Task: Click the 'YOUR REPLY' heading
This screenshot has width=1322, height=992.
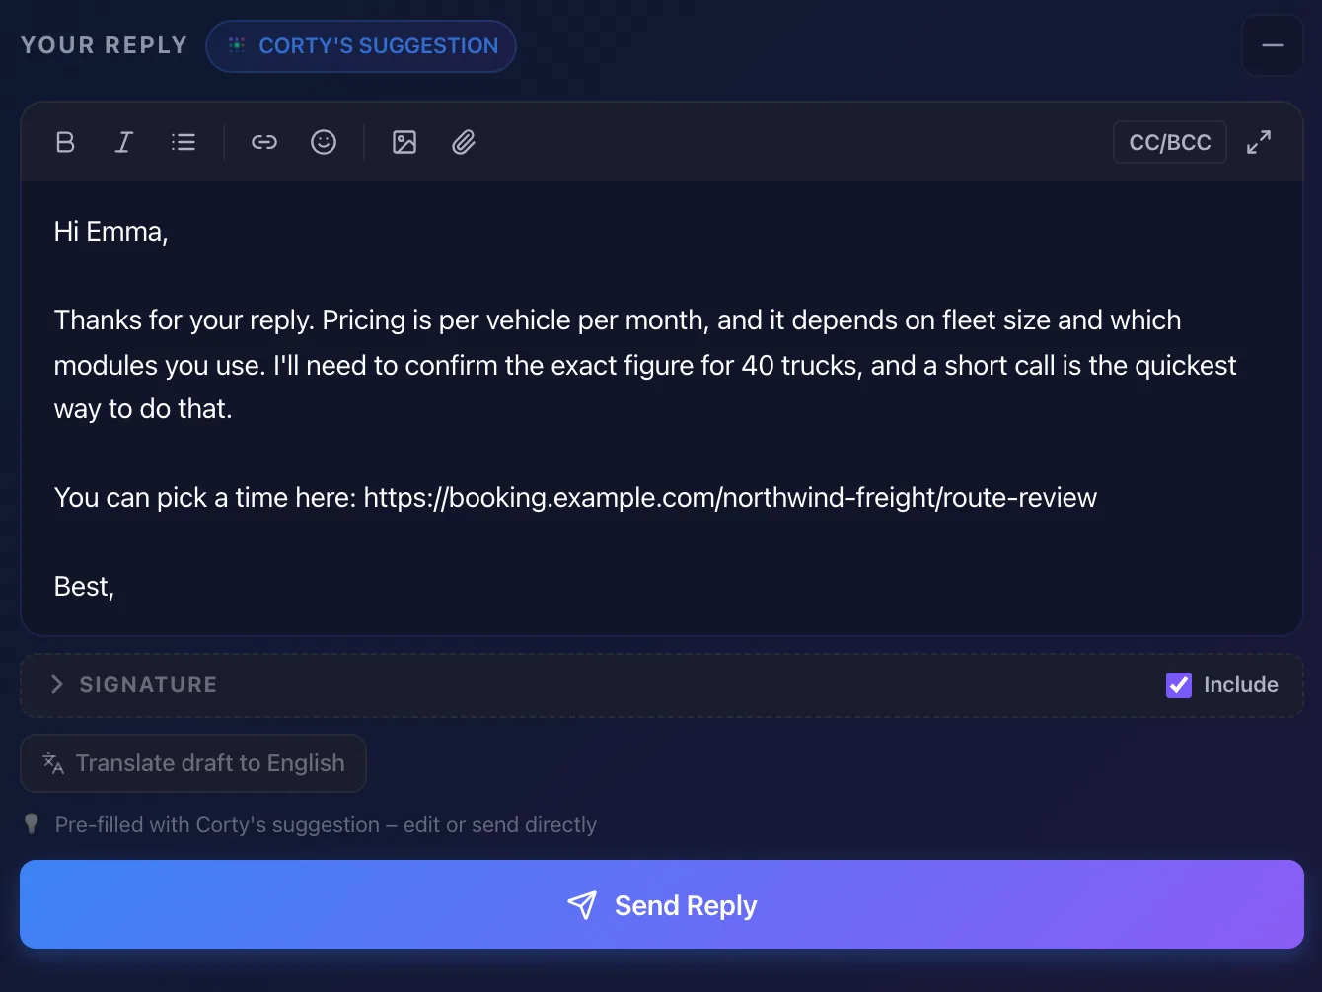Action: [x=105, y=45]
